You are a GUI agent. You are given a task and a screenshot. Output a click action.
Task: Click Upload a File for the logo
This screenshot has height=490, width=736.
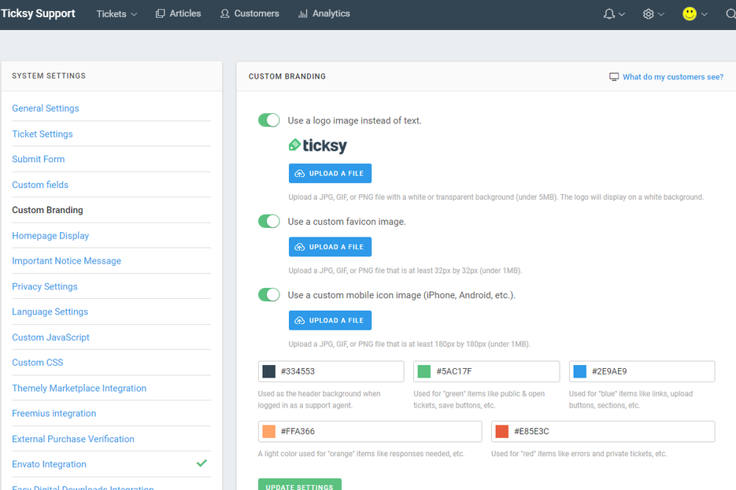pyautogui.click(x=330, y=173)
